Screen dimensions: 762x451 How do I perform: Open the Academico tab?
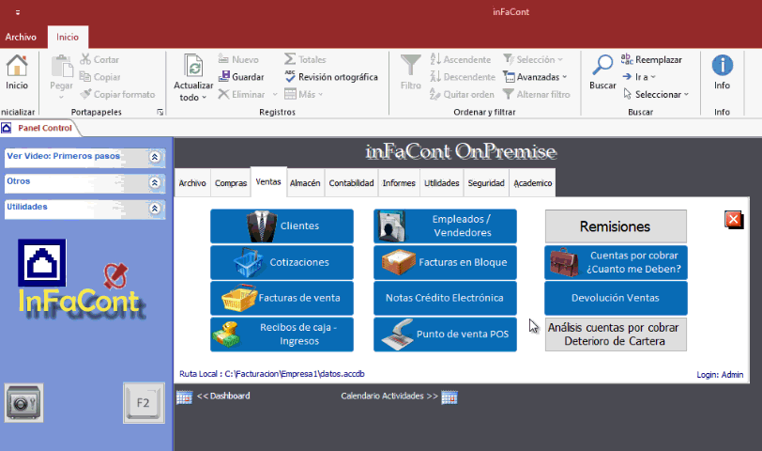(533, 183)
